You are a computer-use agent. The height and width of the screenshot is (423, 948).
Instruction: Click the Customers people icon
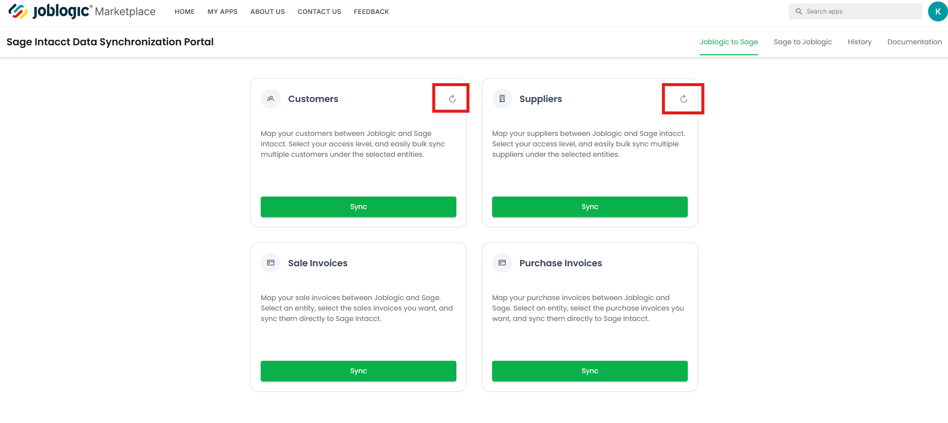click(x=271, y=99)
